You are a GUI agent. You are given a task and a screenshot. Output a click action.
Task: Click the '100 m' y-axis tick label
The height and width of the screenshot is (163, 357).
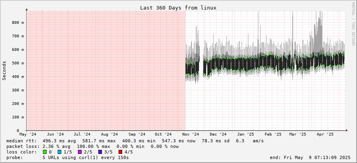point(18,117)
